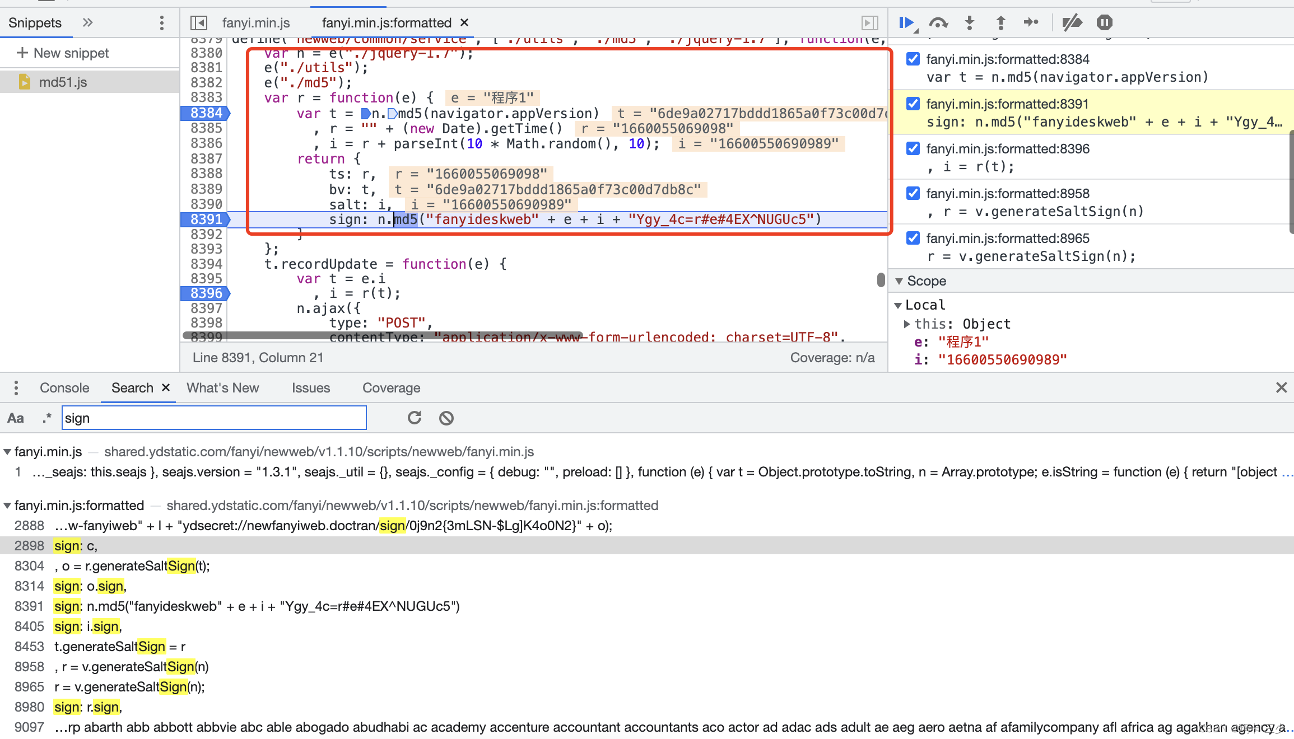
Task: Click the Coverage: n/a status text
Action: tap(832, 358)
